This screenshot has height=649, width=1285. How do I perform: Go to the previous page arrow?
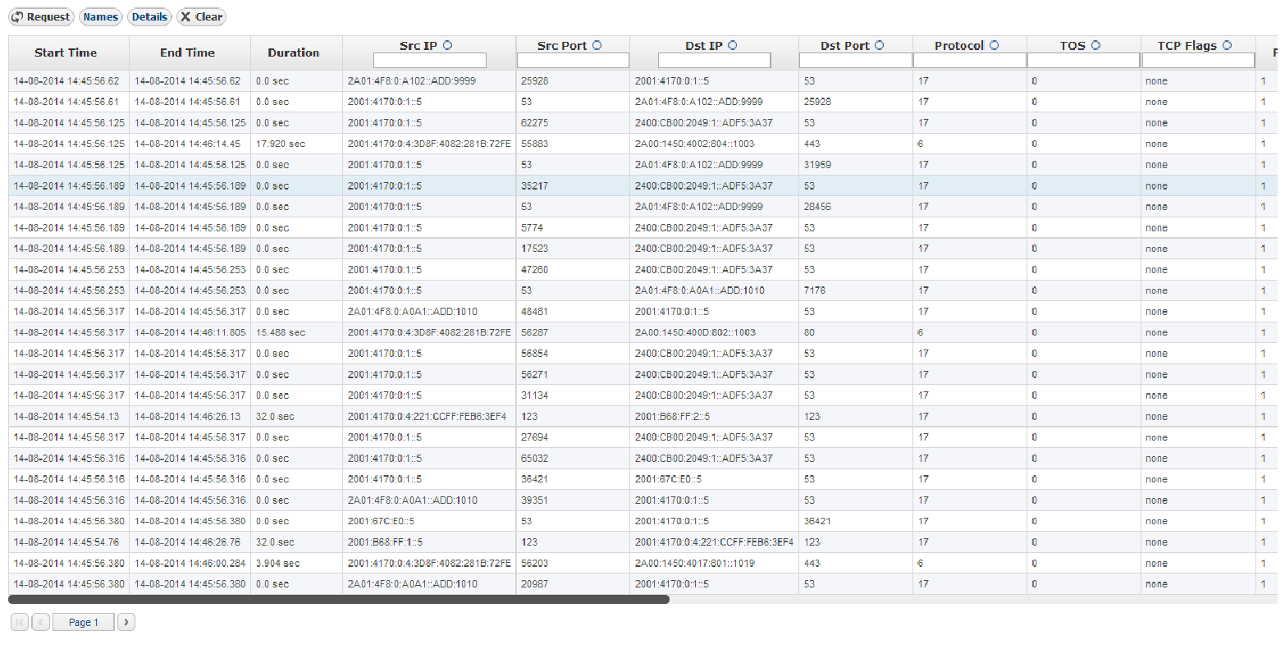click(41, 622)
